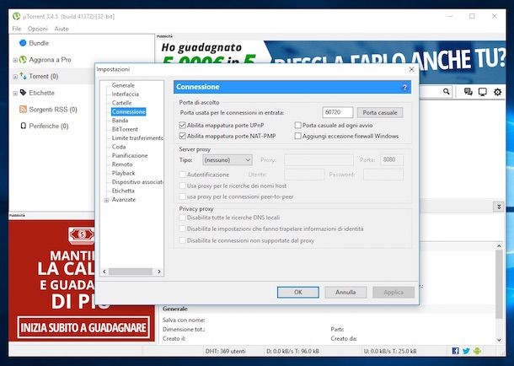
Task: Click the Android icon in status bar
Action: (x=477, y=351)
